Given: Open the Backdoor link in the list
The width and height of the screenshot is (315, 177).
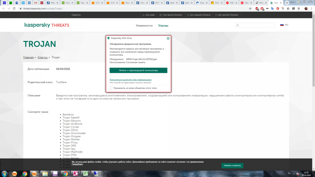Looking at the screenshot, I should pos(68,115).
